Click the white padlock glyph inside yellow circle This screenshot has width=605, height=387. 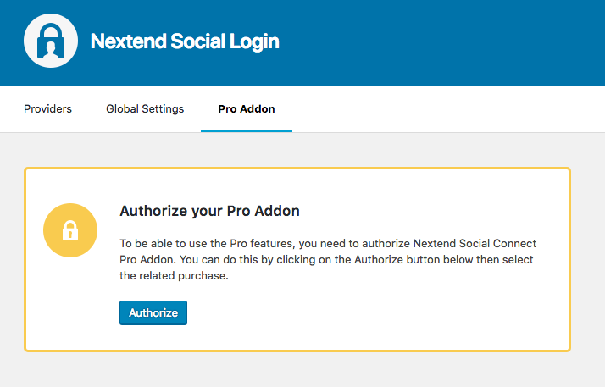coord(70,230)
